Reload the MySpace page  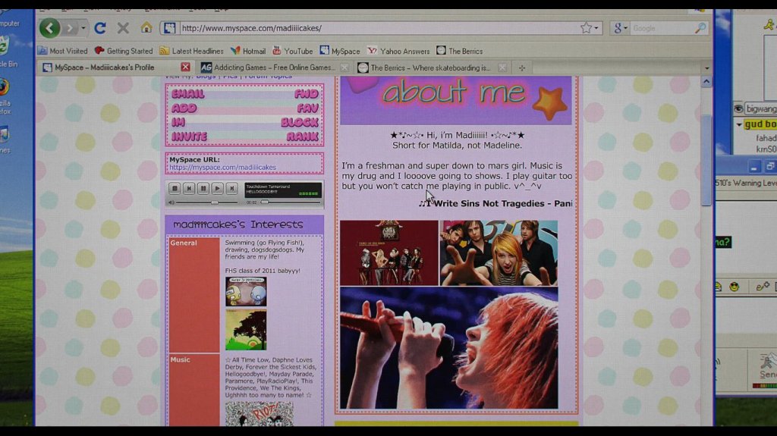pos(99,29)
